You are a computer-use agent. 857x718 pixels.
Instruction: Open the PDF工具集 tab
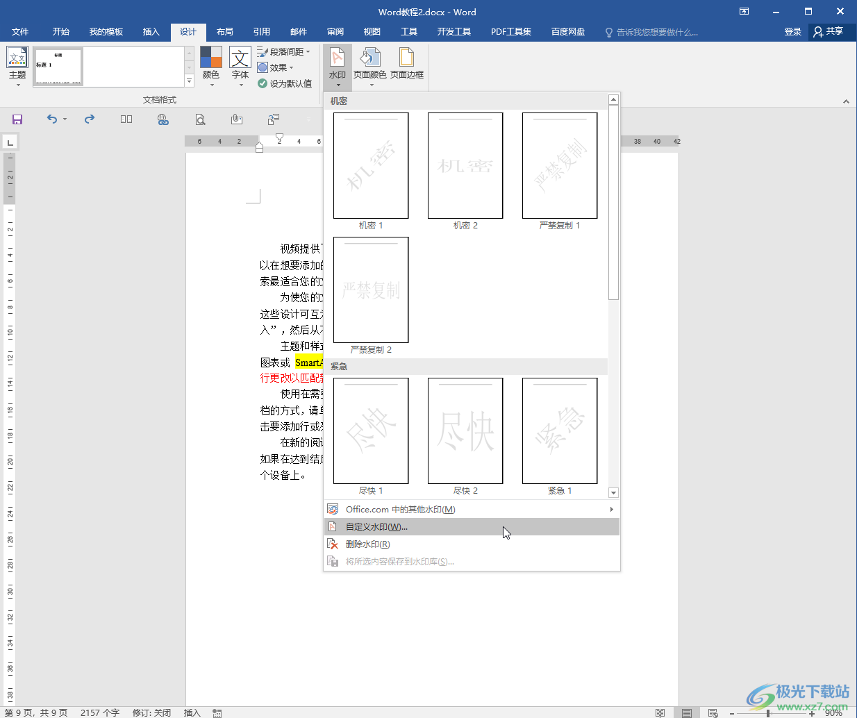(511, 32)
